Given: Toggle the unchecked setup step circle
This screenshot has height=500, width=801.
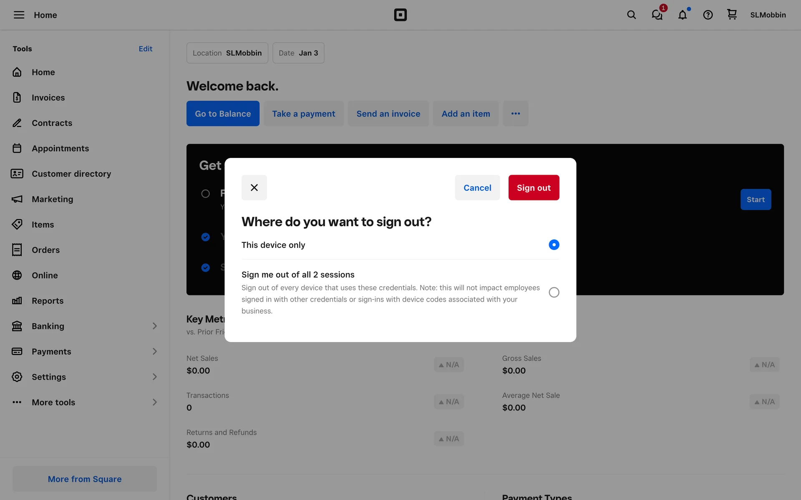Looking at the screenshot, I should [205, 194].
